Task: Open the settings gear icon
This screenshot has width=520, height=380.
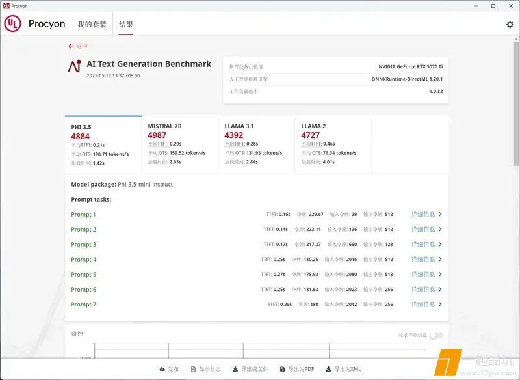Action: pyautogui.click(x=510, y=24)
